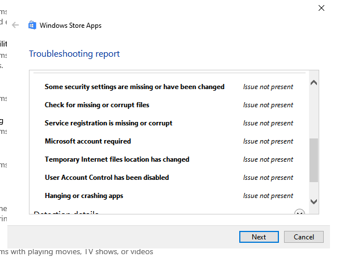The width and height of the screenshot is (343, 257).
Task: Click 'Issue not present' beside Service registration
Action: click(x=268, y=123)
